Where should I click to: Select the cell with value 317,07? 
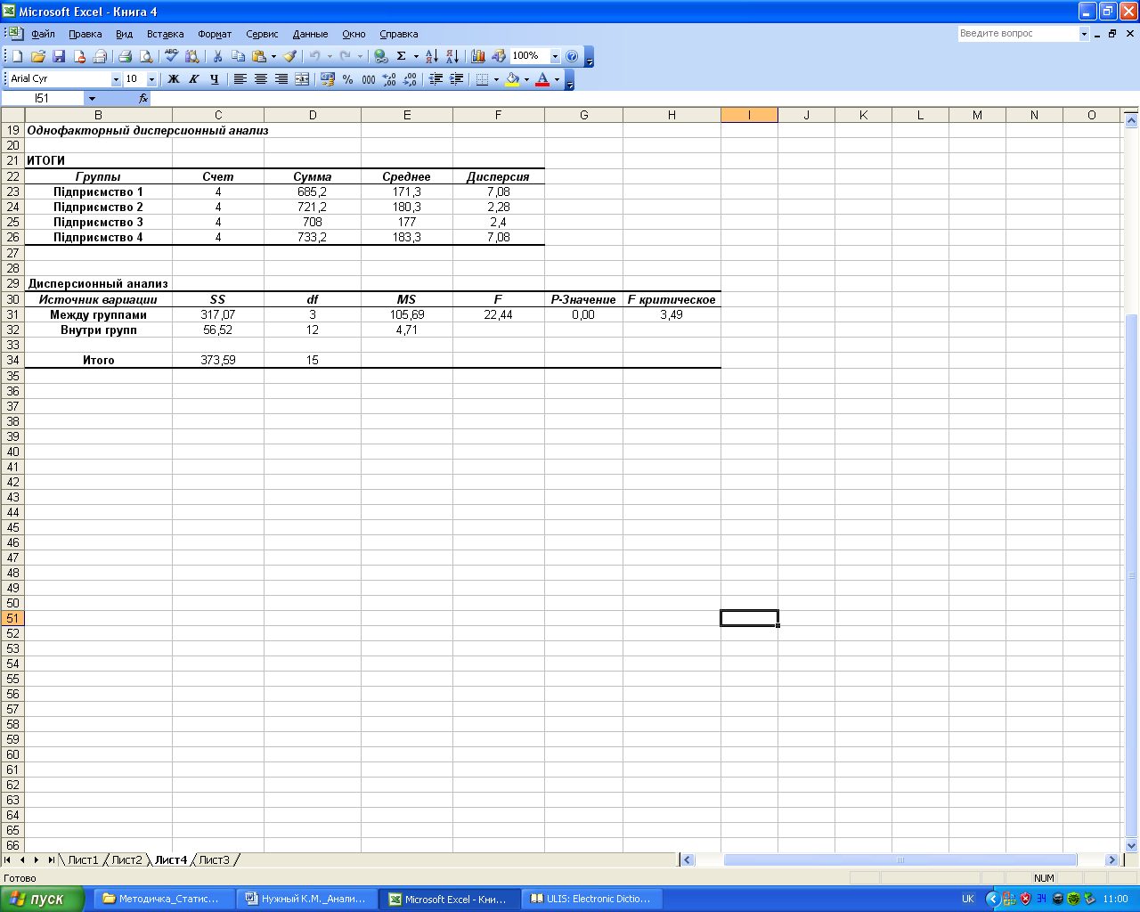point(218,314)
